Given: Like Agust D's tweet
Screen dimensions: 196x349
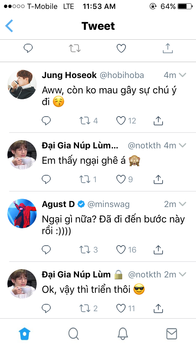Looking at the screenshot, I should (x=121, y=250).
